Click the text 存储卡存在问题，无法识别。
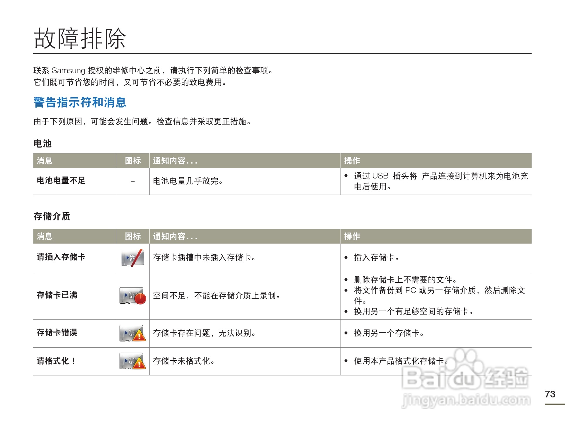The image size is (565, 432). pyautogui.click(x=205, y=333)
